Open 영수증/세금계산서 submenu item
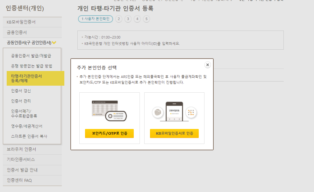Viewport: 314px width, 192px height. [x=27, y=126]
